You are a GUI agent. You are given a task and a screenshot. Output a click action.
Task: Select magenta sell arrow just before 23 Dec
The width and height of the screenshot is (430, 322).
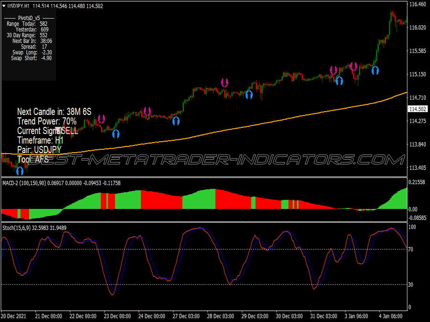[101, 119]
